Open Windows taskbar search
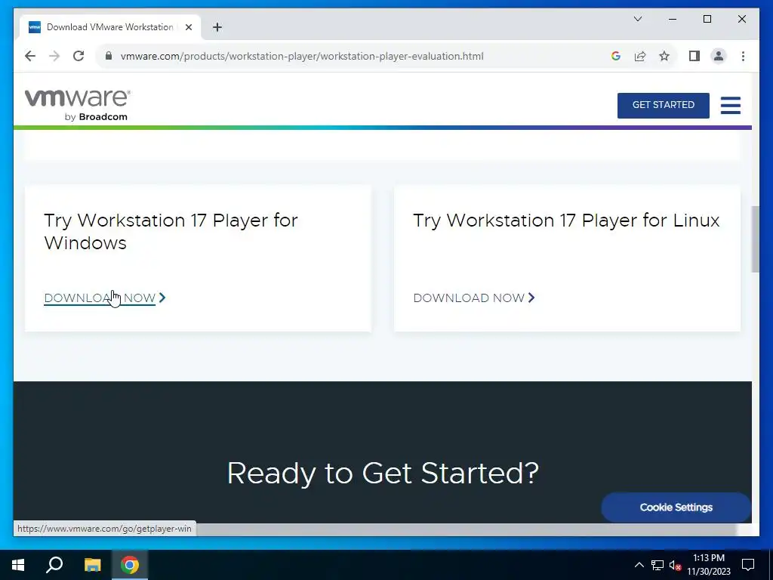This screenshot has height=580, width=773. click(x=54, y=565)
